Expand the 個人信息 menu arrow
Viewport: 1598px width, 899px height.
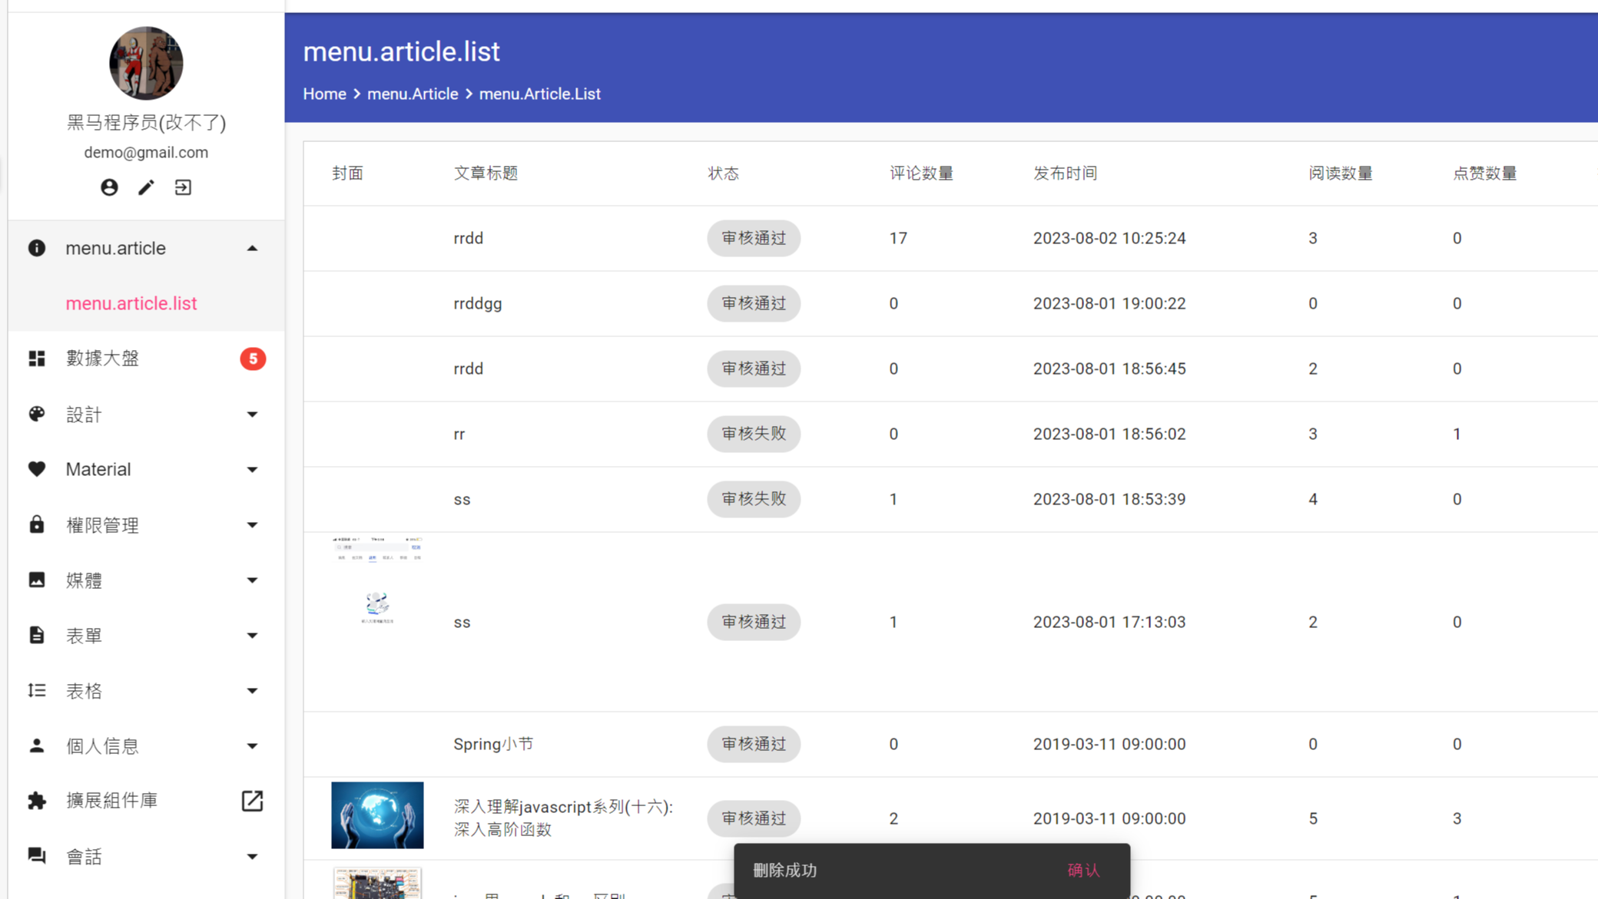(x=252, y=745)
